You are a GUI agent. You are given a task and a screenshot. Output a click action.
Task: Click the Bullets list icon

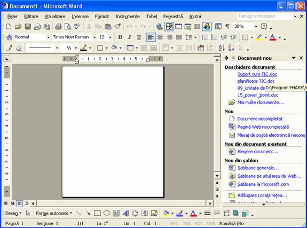pos(214,37)
